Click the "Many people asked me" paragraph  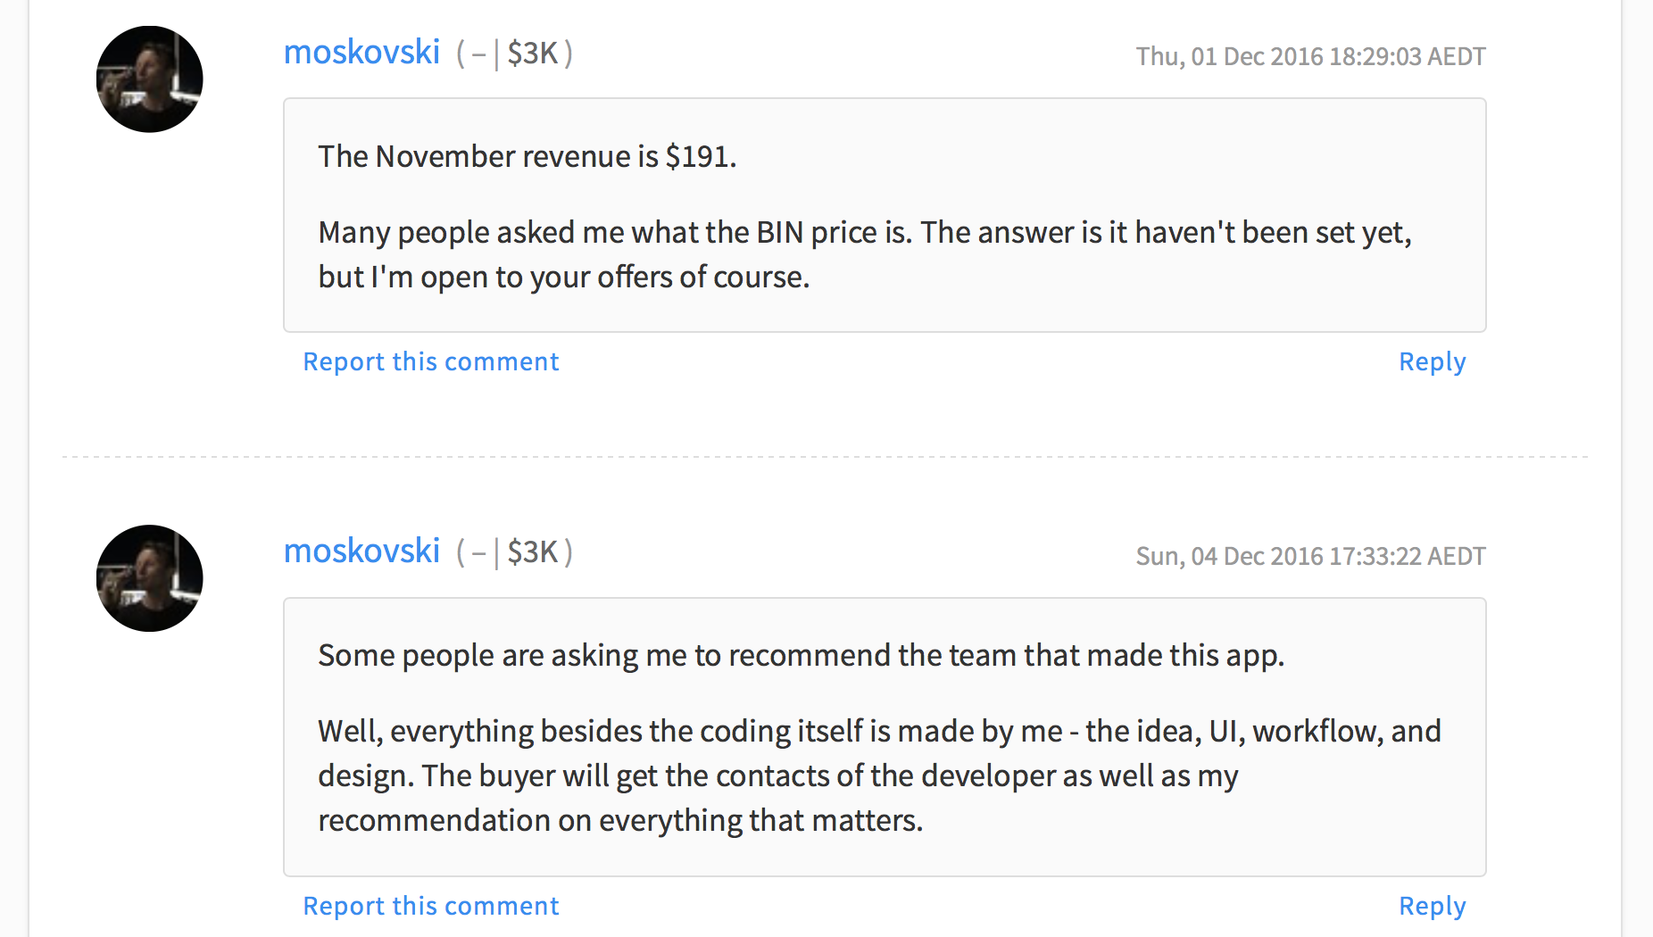coord(864,254)
